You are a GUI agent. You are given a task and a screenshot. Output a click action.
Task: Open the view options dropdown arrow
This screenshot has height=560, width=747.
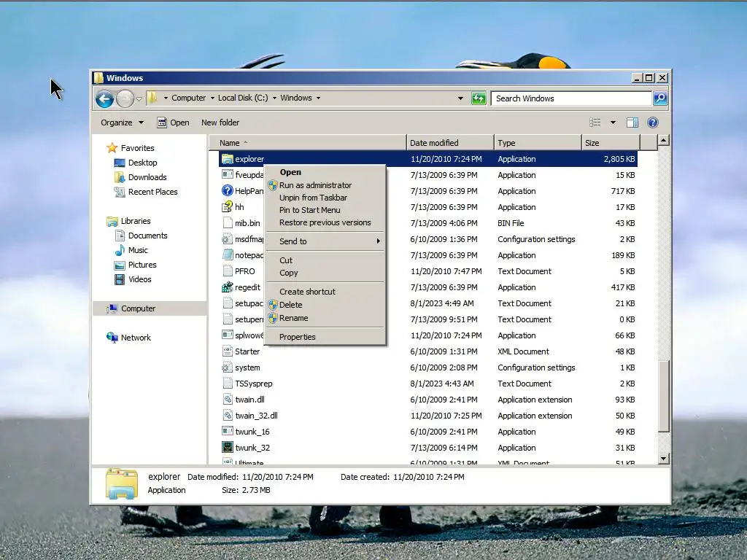click(x=613, y=122)
